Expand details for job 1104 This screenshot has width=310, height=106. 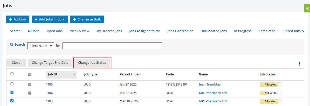coord(30,93)
